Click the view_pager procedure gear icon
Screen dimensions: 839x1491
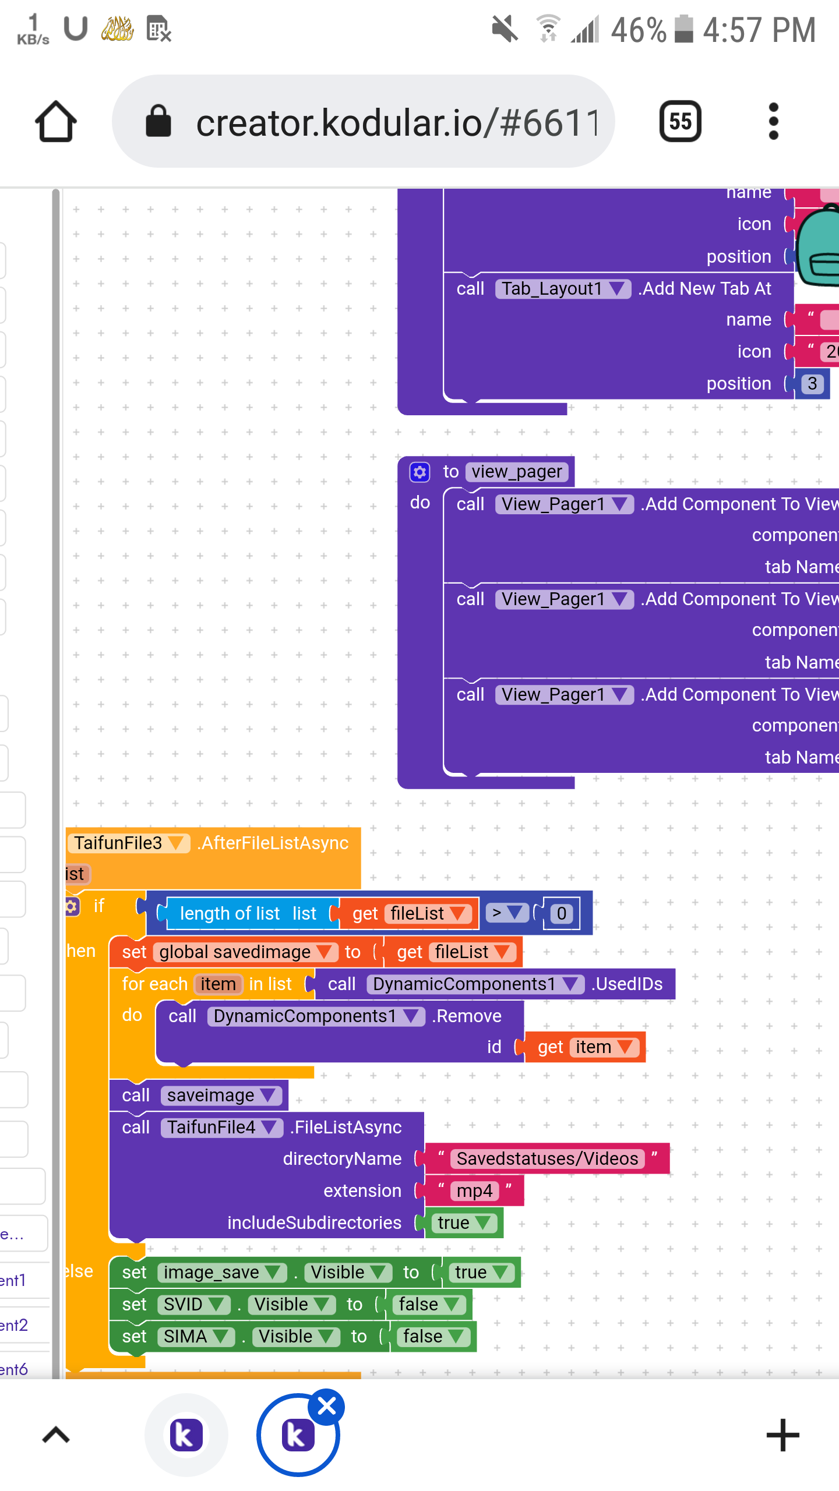[419, 472]
